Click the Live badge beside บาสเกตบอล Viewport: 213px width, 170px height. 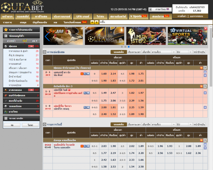tap(31, 90)
